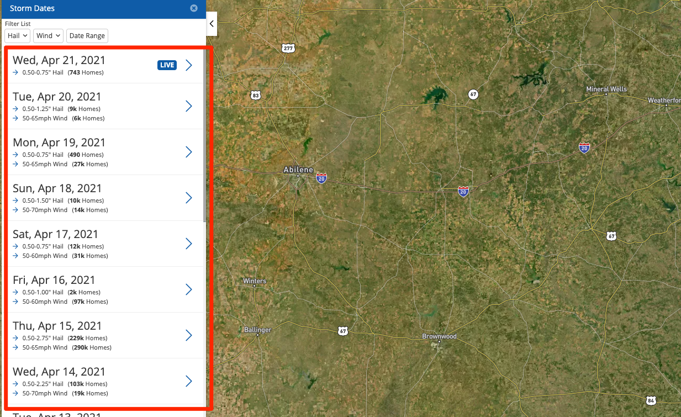Click the Brownwood city label on the map

[439, 336]
